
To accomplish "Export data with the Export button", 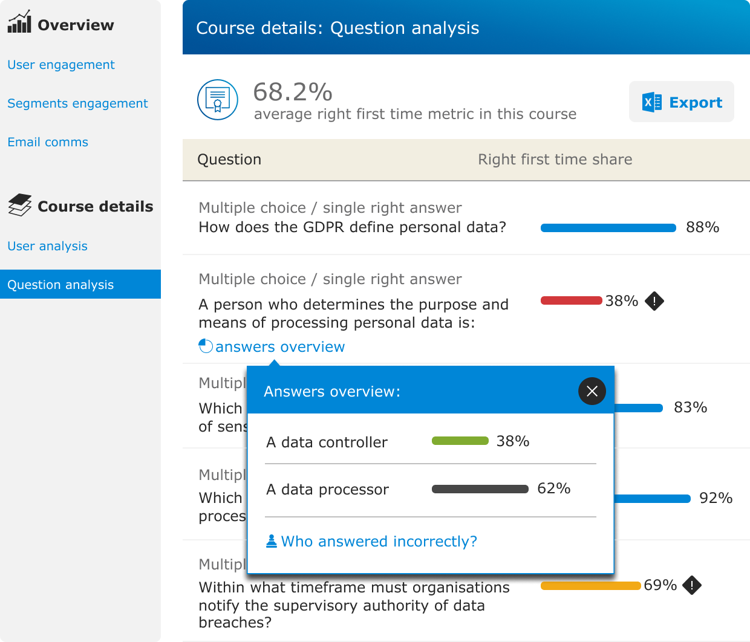I will (682, 102).
